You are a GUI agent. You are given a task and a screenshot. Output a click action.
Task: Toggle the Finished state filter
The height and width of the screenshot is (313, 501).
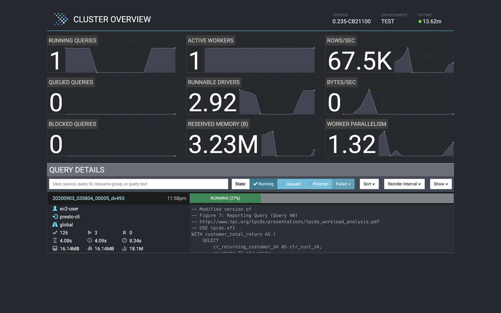[x=318, y=184]
